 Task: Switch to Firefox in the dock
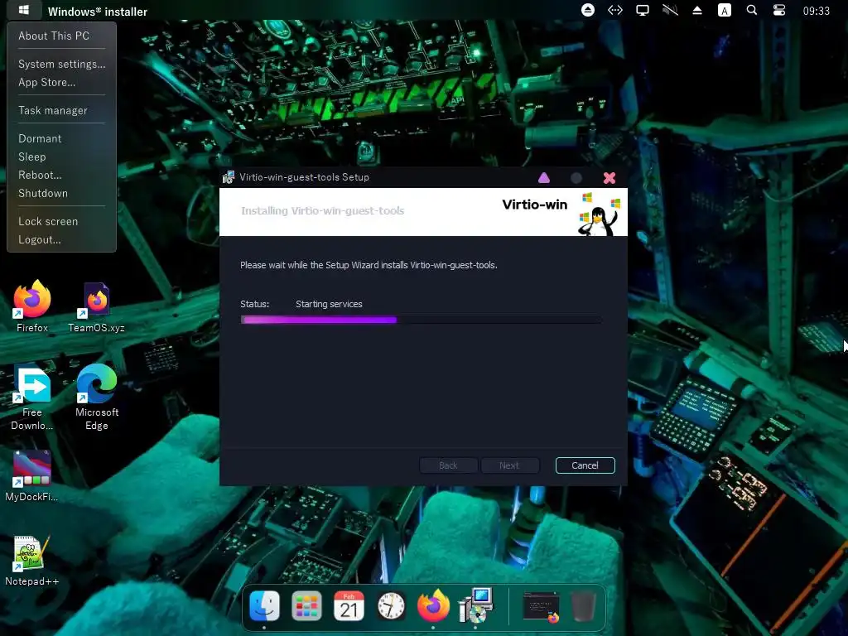(x=433, y=605)
